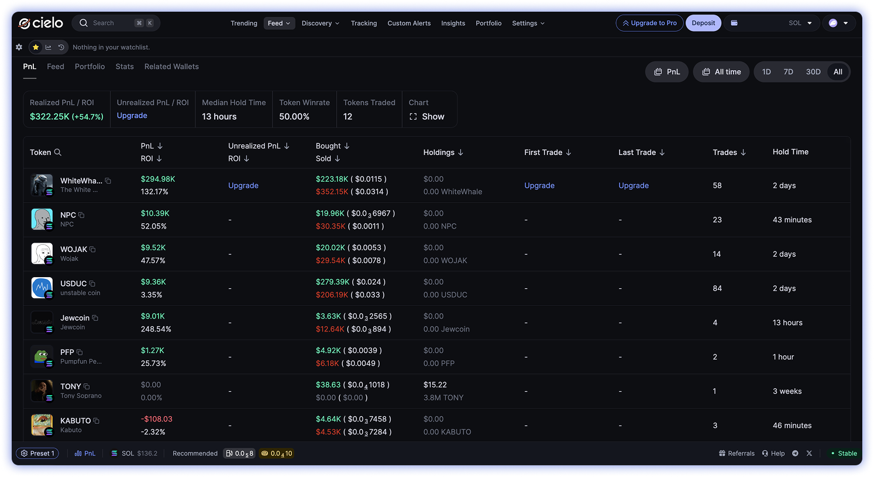The width and height of the screenshot is (874, 477).
Task: Click the Upgrade to Pro button
Action: pos(649,23)
